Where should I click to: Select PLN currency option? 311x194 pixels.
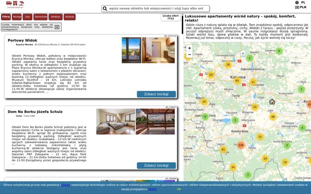(x=303, y=7)
